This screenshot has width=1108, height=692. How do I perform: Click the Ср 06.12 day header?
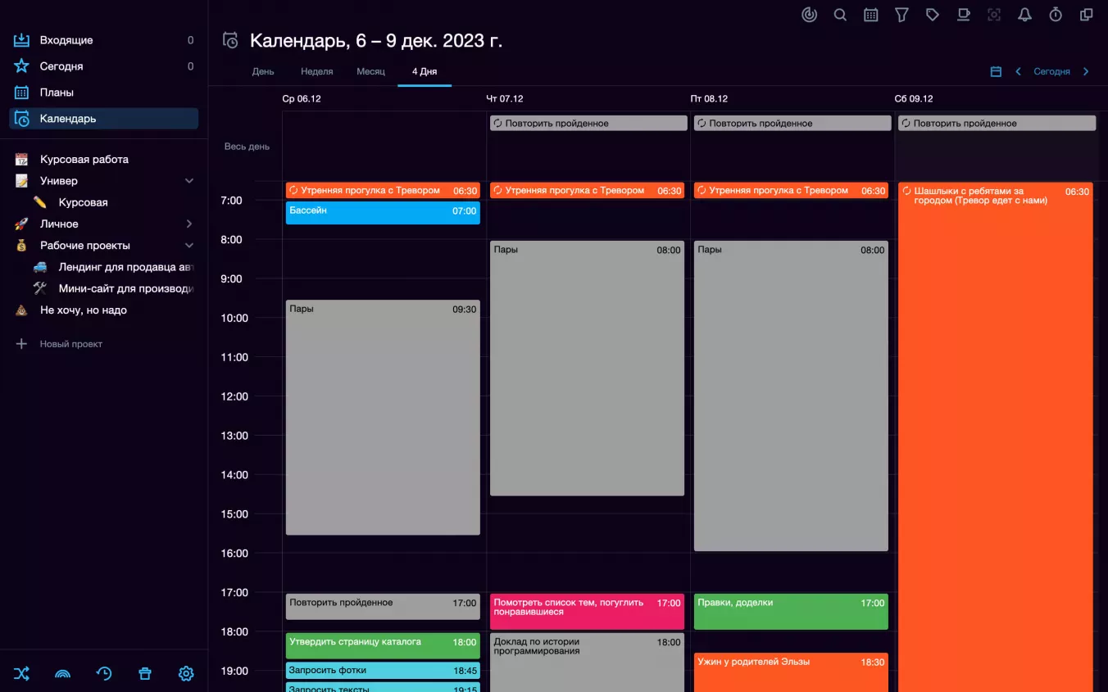pos(302,98)
